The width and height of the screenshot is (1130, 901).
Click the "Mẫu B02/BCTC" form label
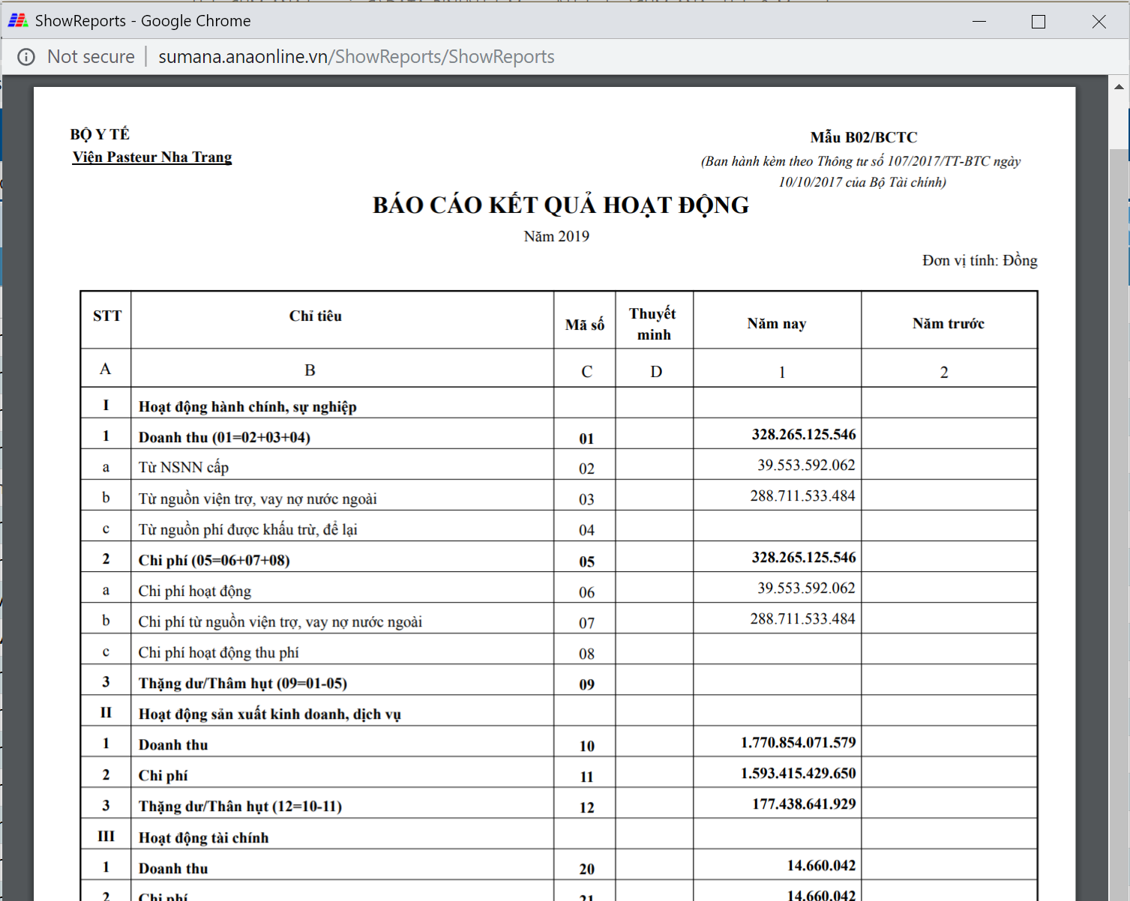click(x=863, y=137)
